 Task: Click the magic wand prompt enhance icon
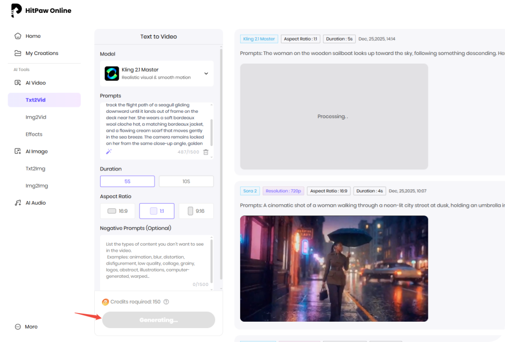pos(108,152)
